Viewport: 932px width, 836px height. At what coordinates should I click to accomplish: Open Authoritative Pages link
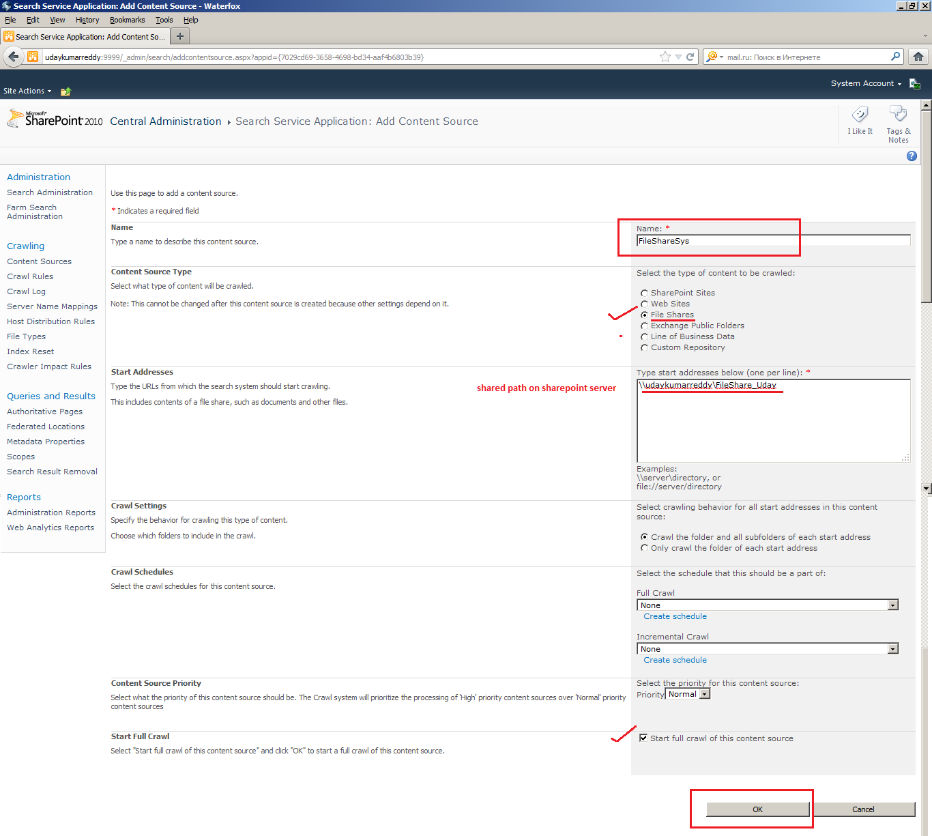point(44,412)
